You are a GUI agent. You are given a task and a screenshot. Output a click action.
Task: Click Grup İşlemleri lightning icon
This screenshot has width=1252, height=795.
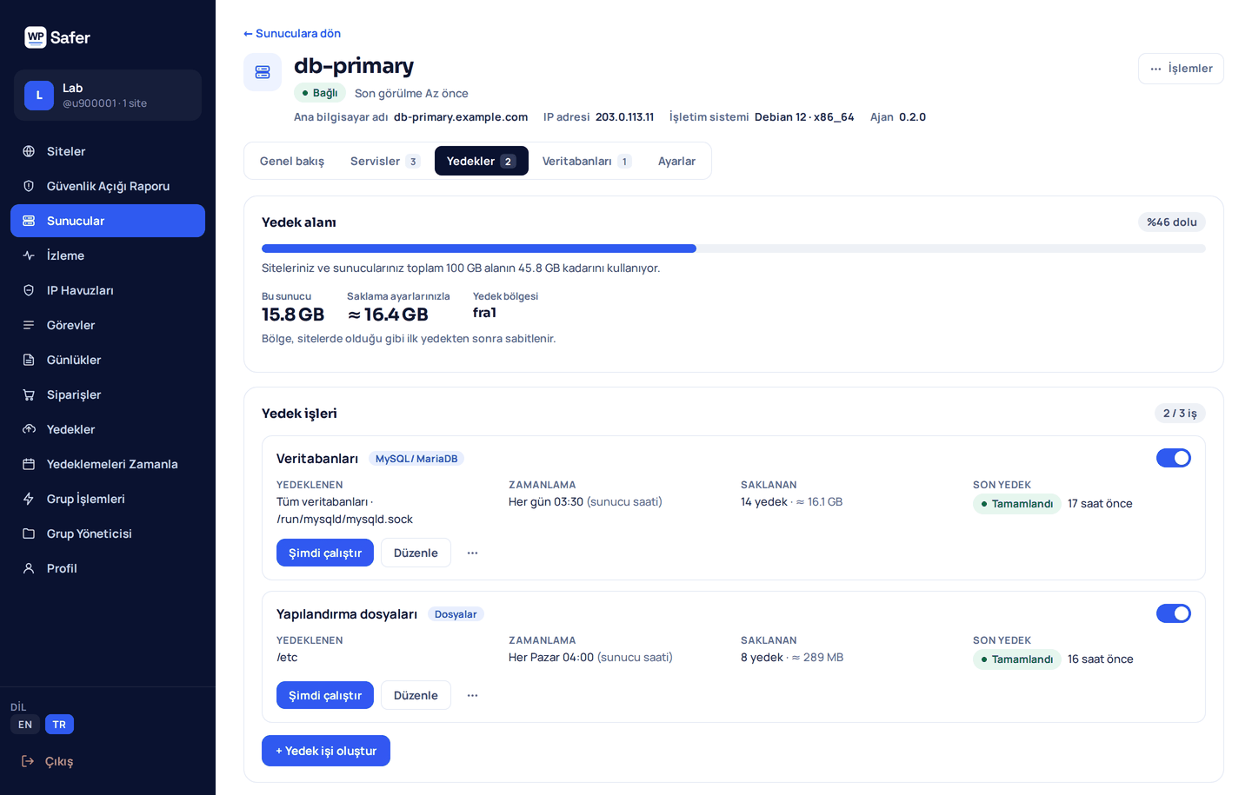coord(29,499)
